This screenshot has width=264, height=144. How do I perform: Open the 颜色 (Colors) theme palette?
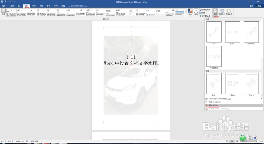(x=190, y=12)
